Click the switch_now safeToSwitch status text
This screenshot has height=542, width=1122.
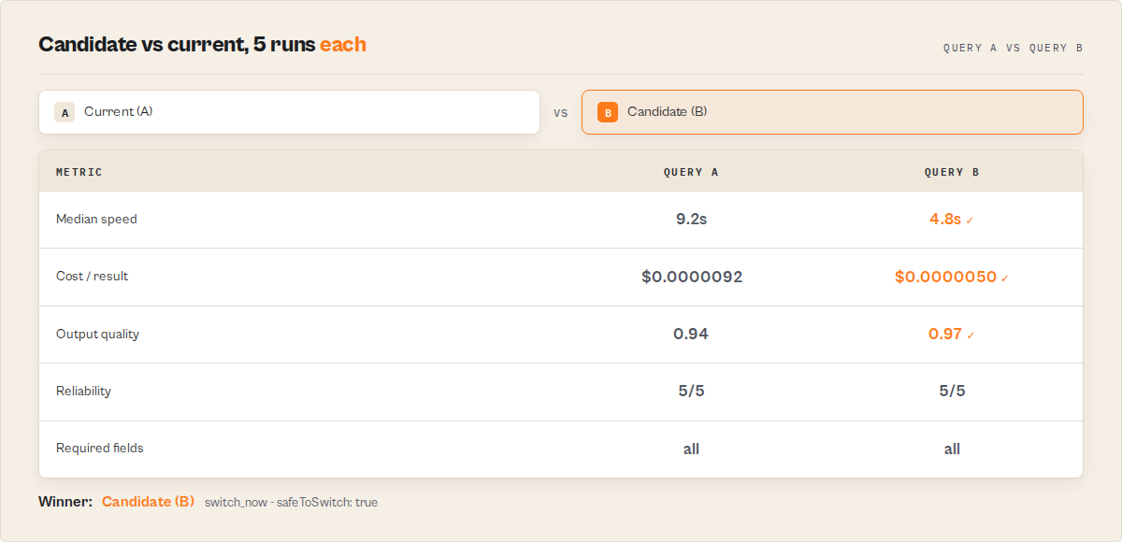point(291,503)
